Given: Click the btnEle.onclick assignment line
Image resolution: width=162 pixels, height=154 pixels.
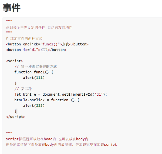Looking at the screenshot, I should pyautogui.click(x=47, y=100).
